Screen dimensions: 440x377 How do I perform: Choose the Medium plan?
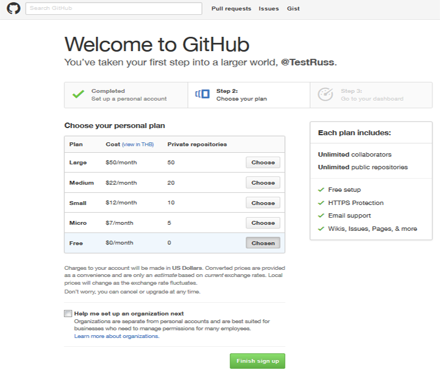pyautogui.click(x=263, y=183)
